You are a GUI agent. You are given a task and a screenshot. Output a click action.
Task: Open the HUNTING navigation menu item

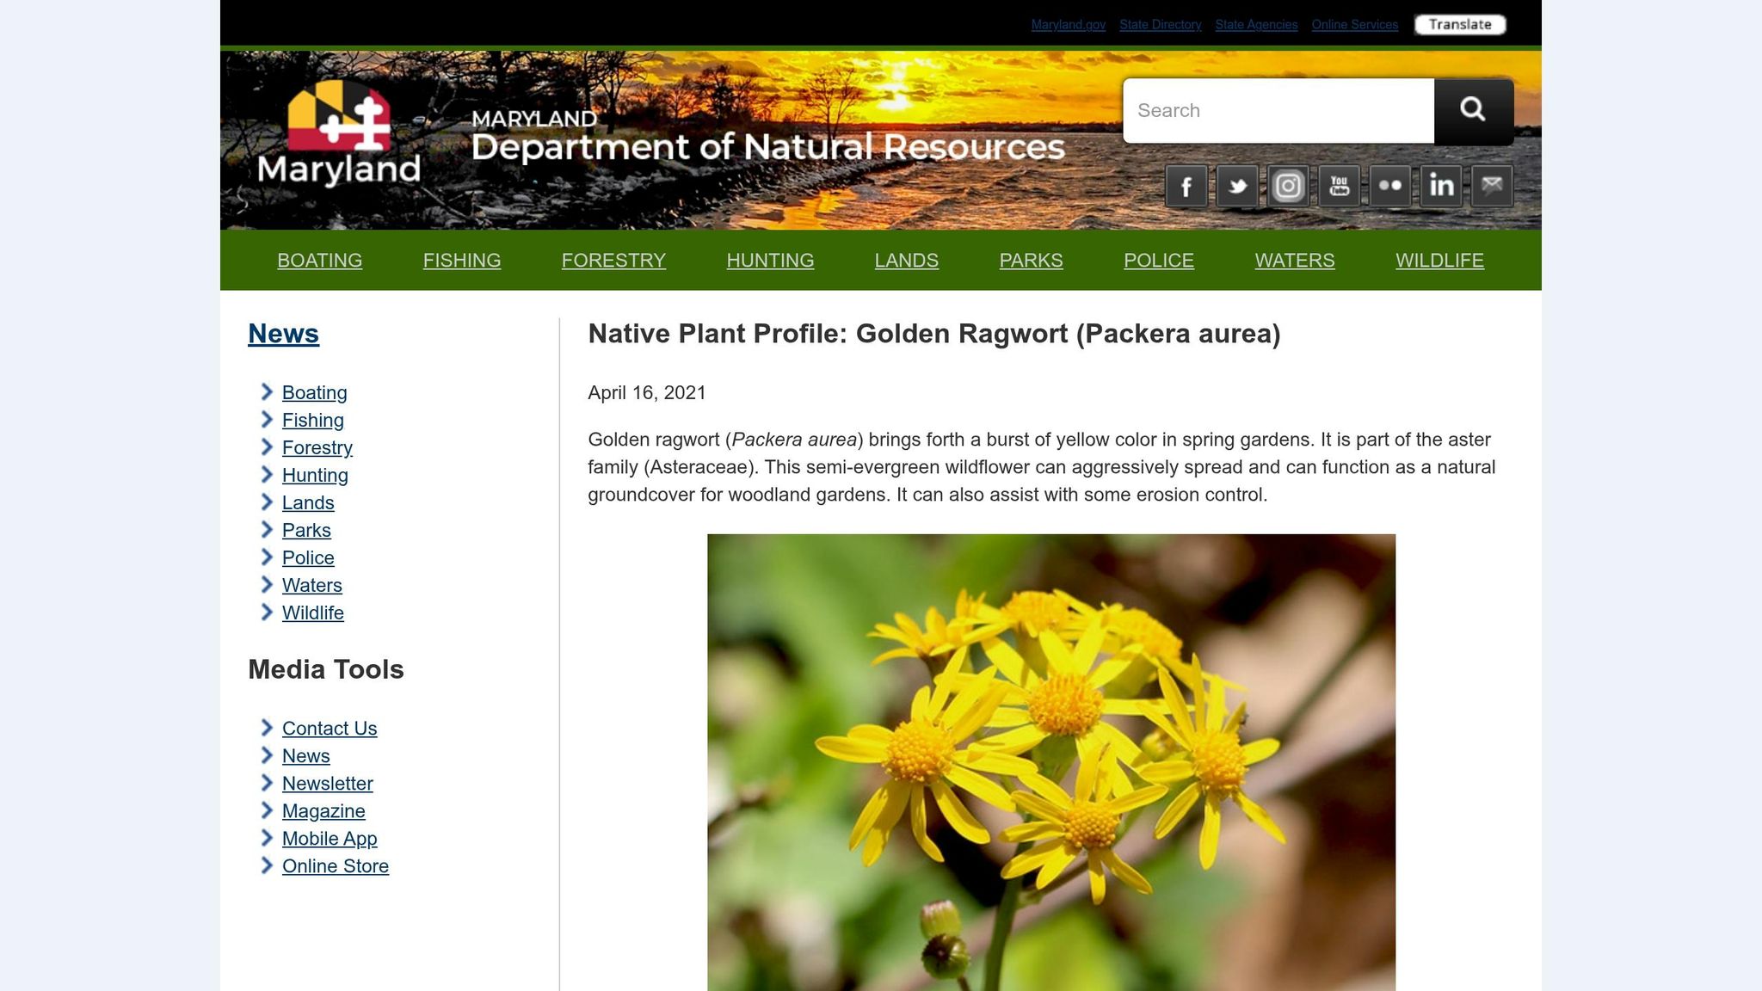[770, 261]
